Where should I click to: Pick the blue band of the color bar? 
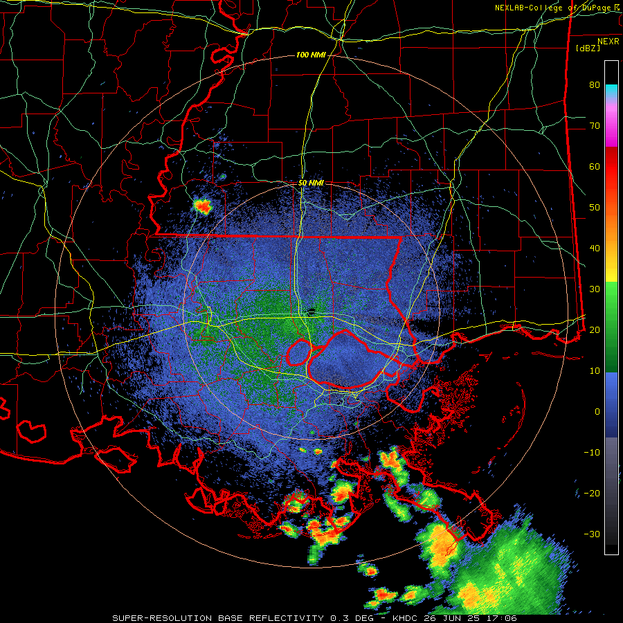(611, 404)
